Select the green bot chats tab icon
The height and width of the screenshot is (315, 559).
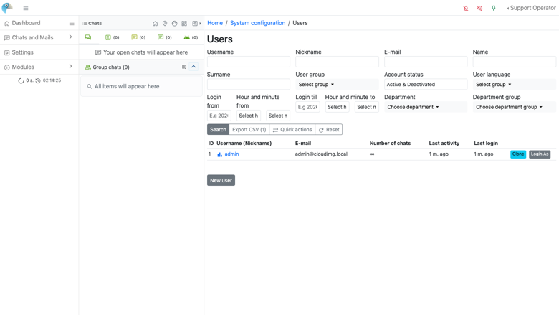tap(186, 37)
